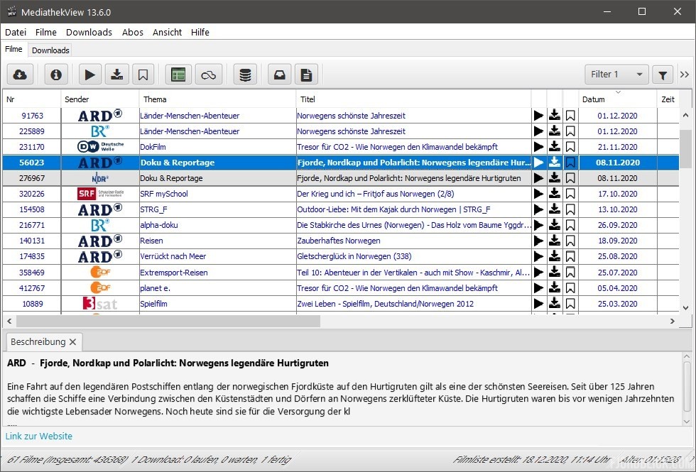
Task: Click the download film list cloud icon
Action: pyautogui.click(x=20, y=75)
